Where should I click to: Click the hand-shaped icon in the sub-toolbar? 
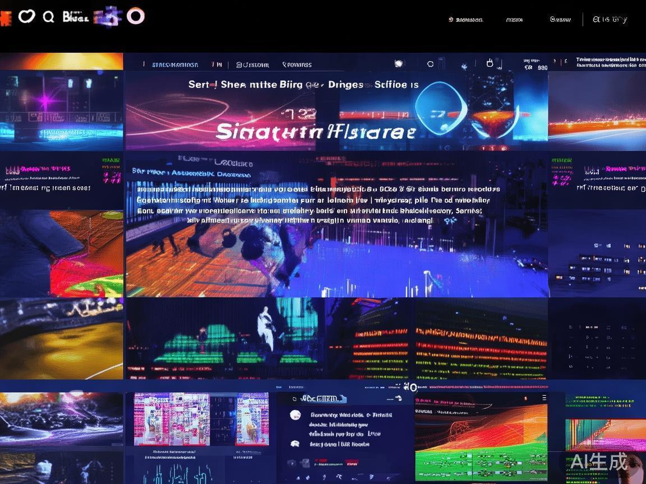[x=489, y=63]
